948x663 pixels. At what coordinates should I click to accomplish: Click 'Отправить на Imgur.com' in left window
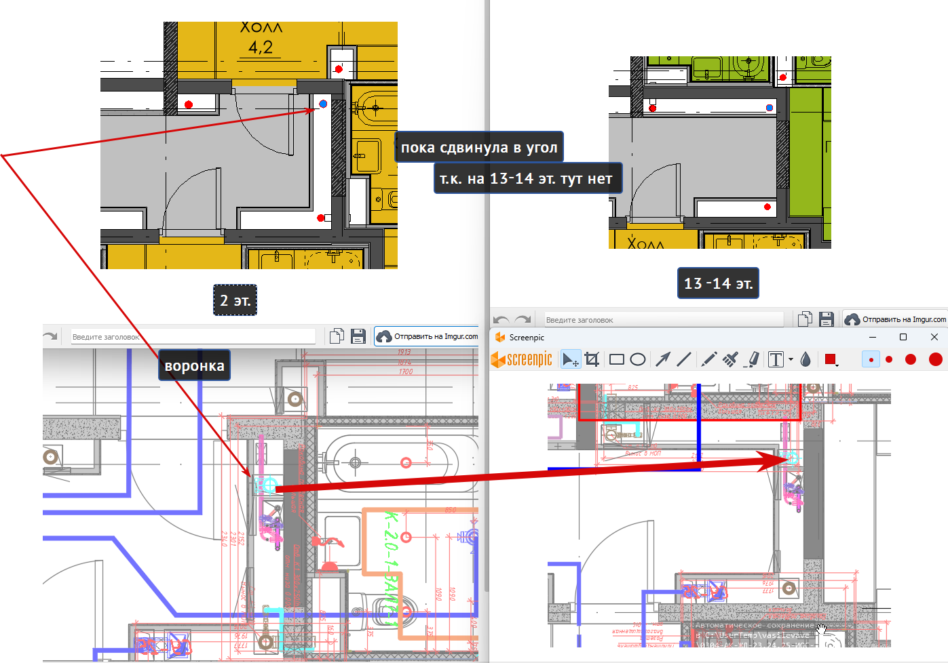coord(427,336)
